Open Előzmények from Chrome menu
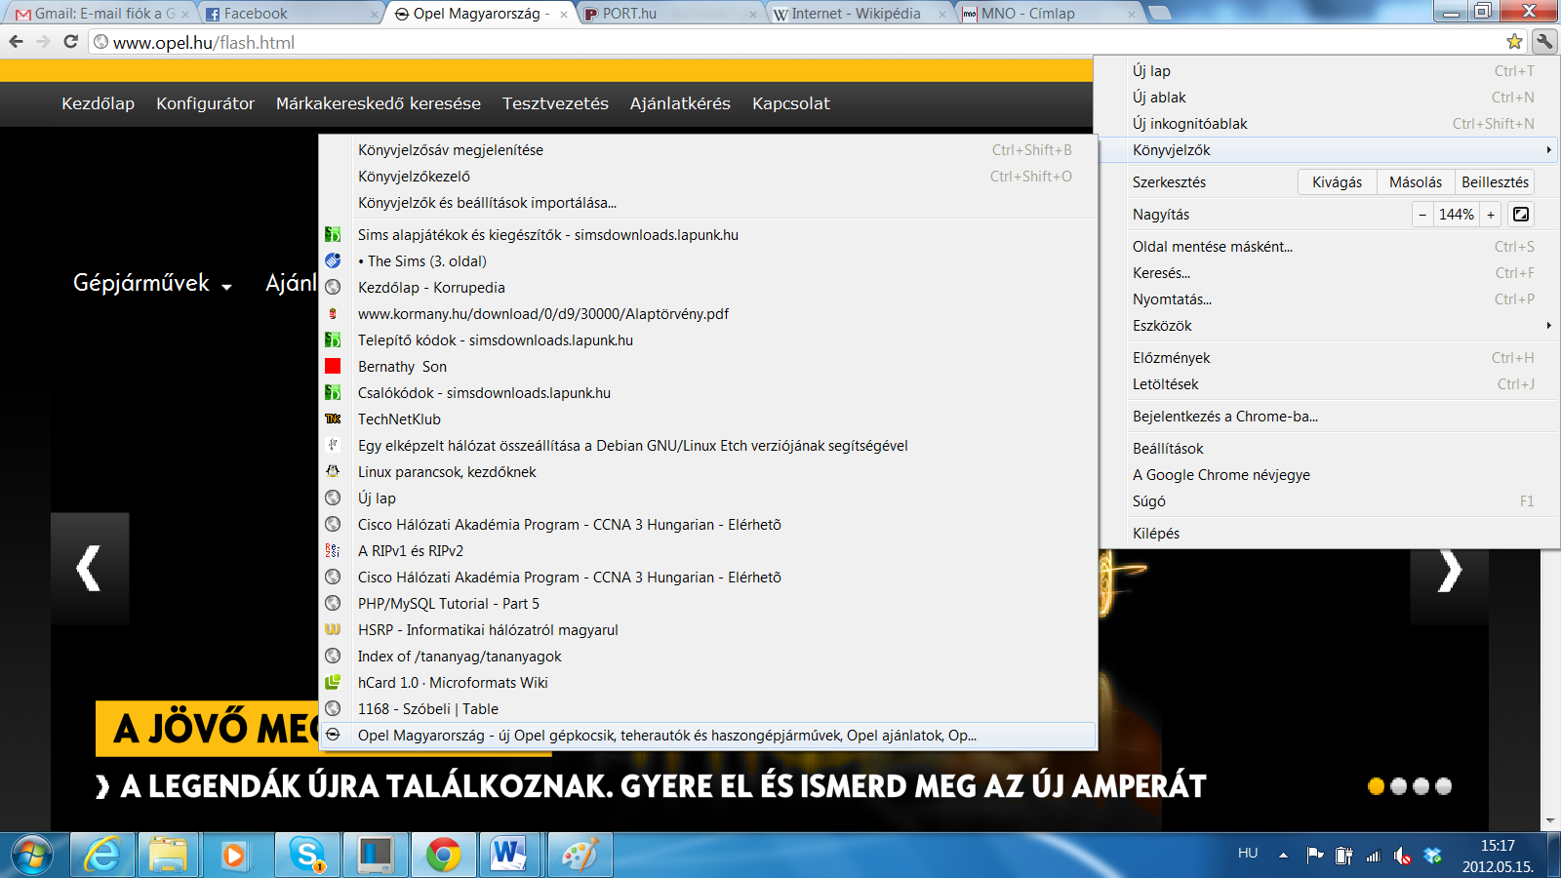The height and width of the screenshot is (878, 1561). 1328,358
